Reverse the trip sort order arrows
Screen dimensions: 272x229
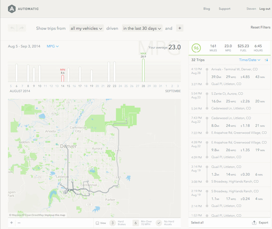266,60
